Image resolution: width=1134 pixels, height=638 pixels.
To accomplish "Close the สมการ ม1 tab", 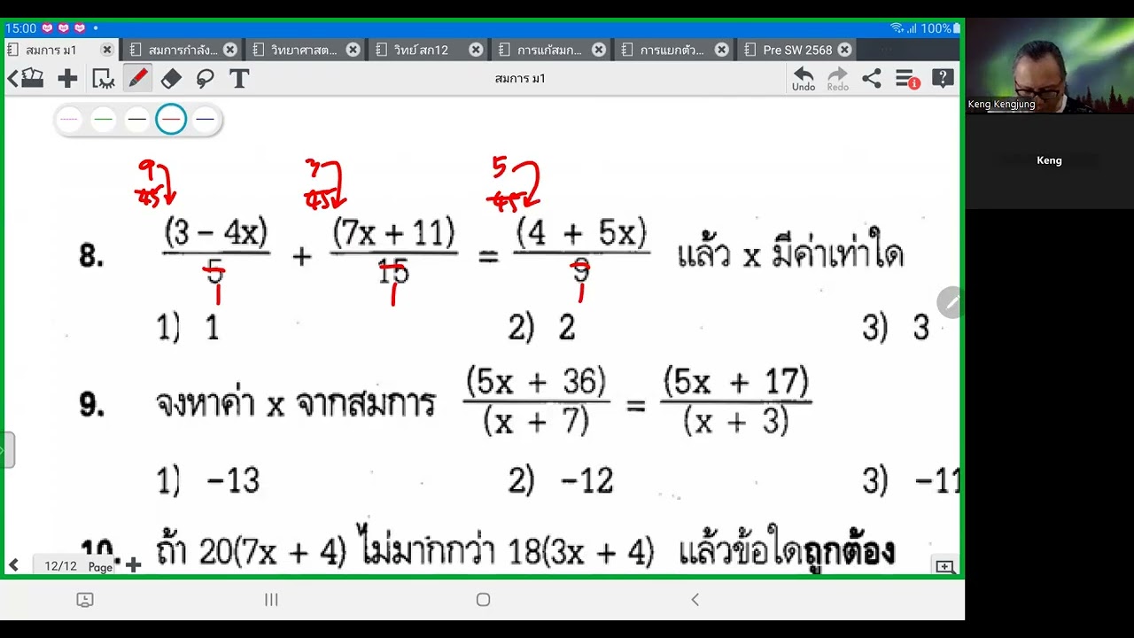I will click(107, 50).
